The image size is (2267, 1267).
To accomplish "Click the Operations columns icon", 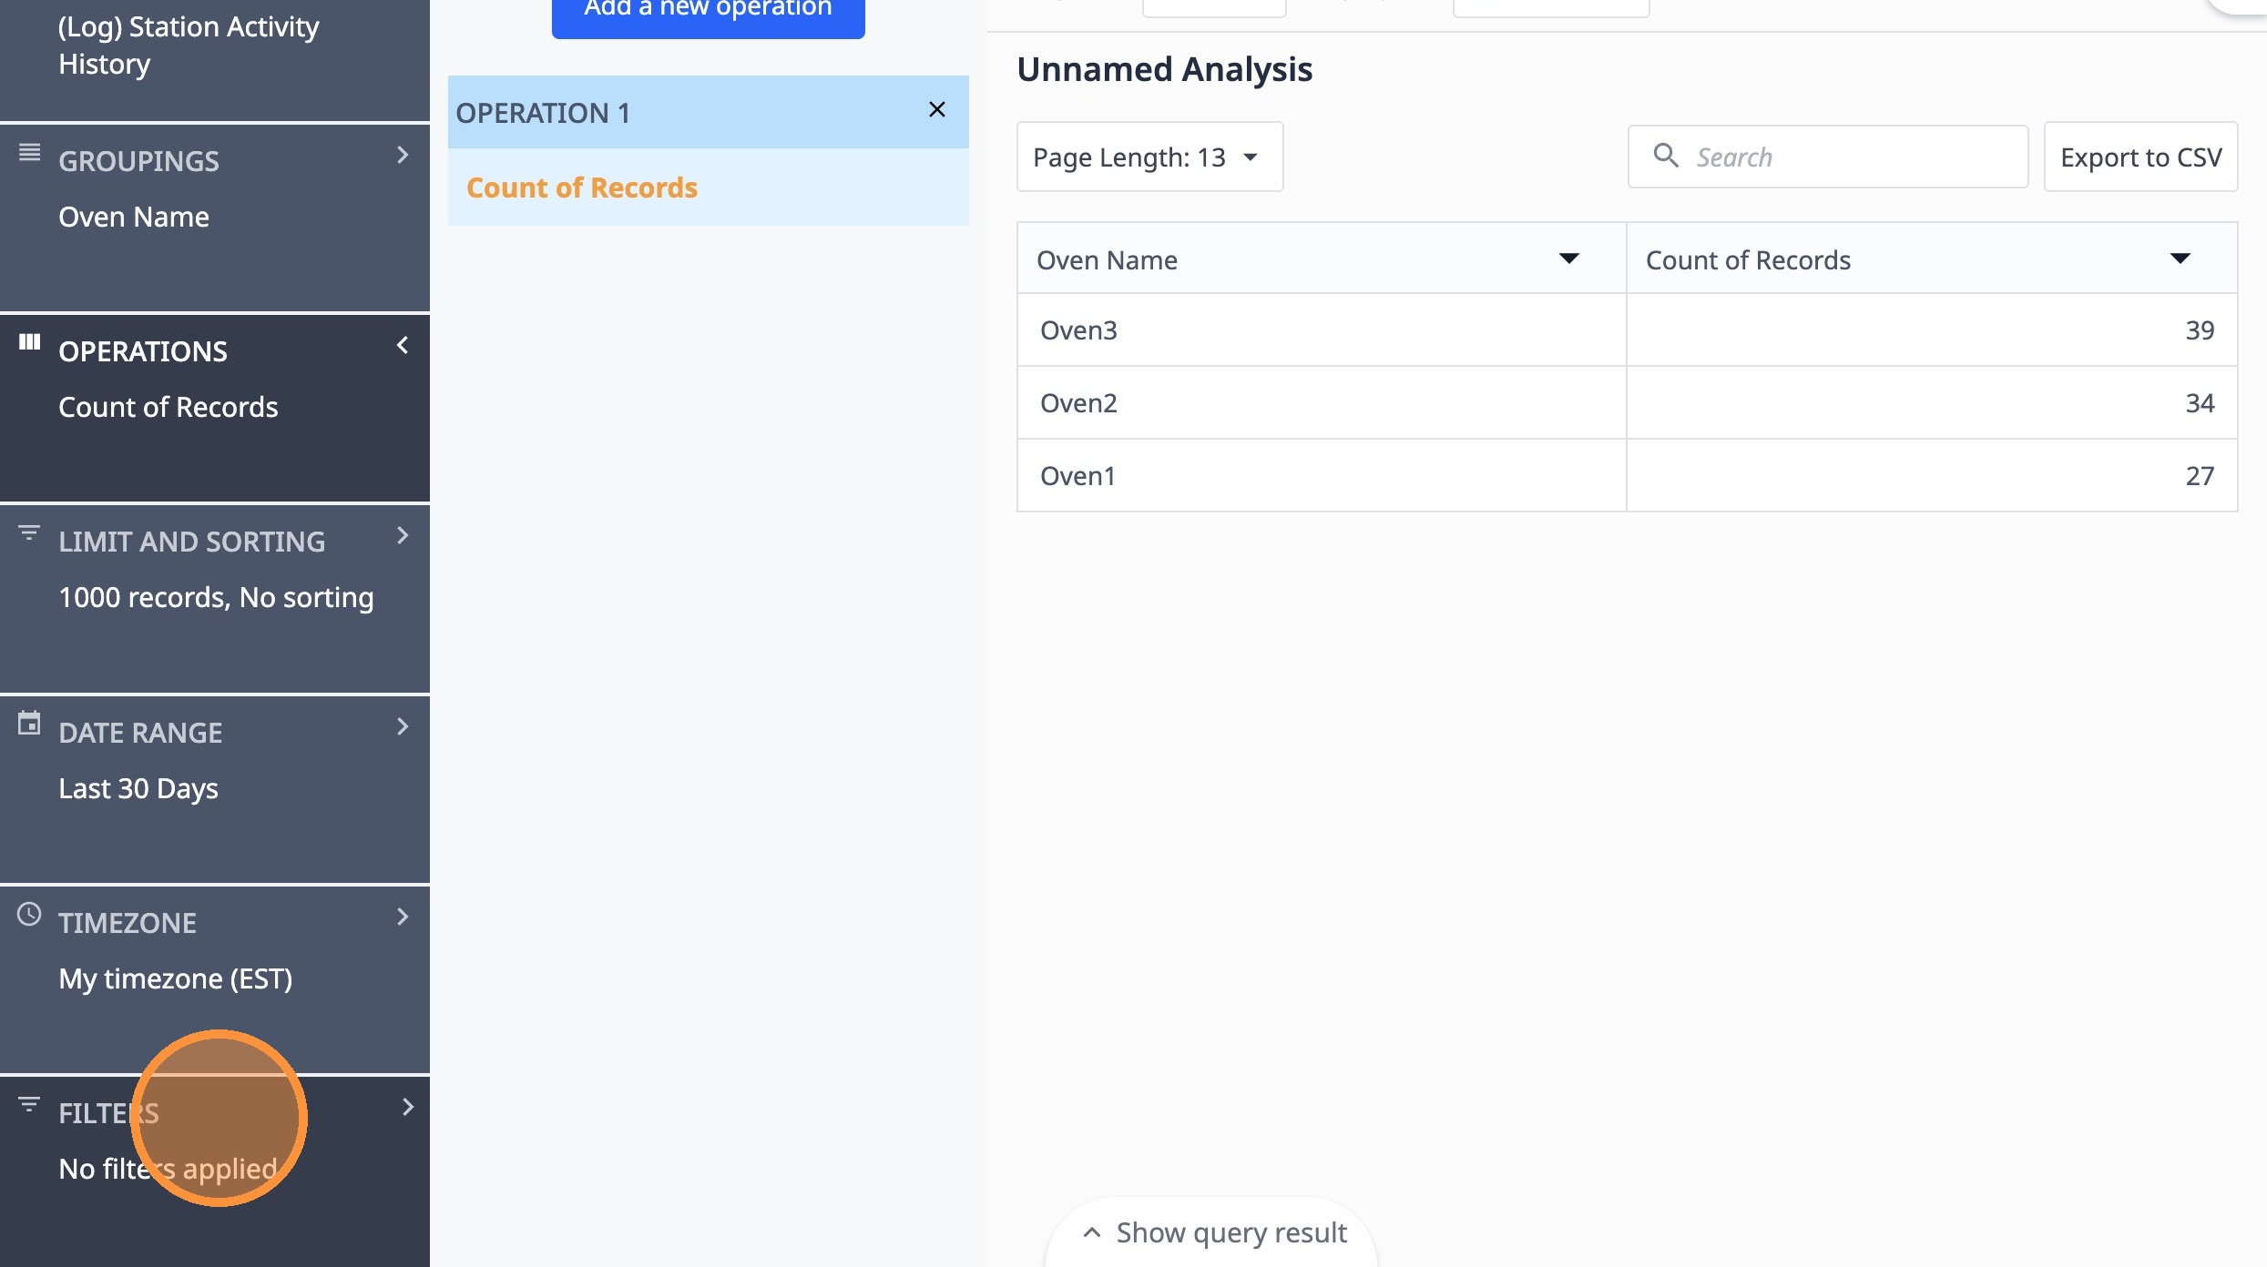I will (x=29, y=342).
